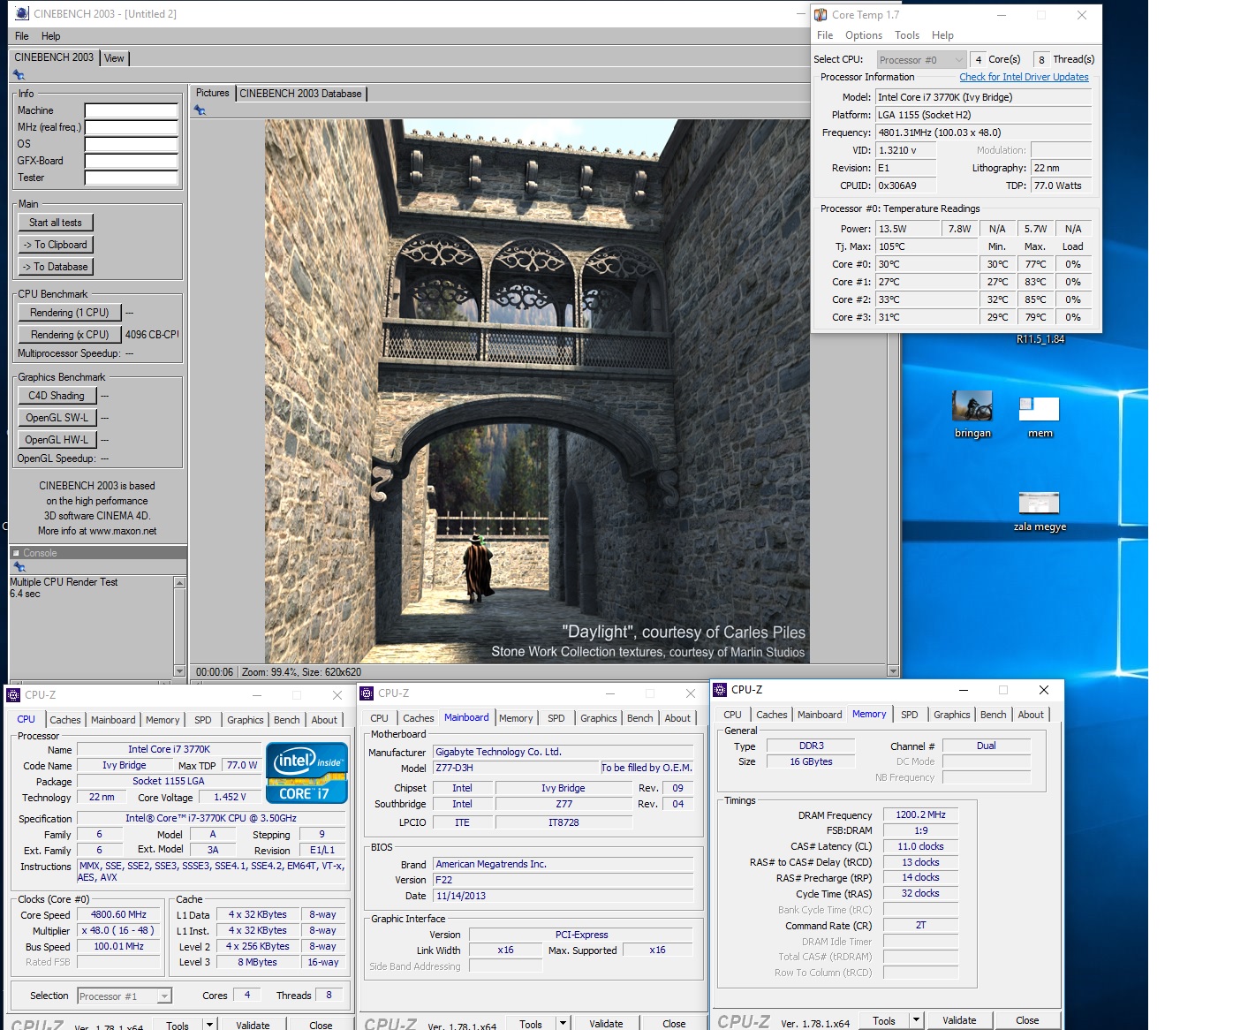Open SPD tab in middle CPU-Z window
The width and height of the screenshot is (1248, 1030).
tap(556, 718)
